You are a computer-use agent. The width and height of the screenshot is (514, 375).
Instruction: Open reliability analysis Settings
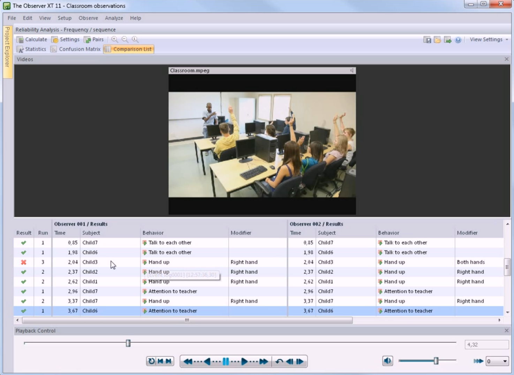tap(65, 39)
